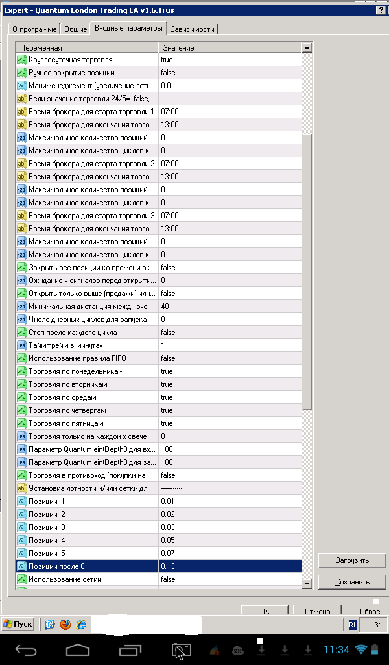
Task: Switch to the Общие tab
Action: pos(76,29)
